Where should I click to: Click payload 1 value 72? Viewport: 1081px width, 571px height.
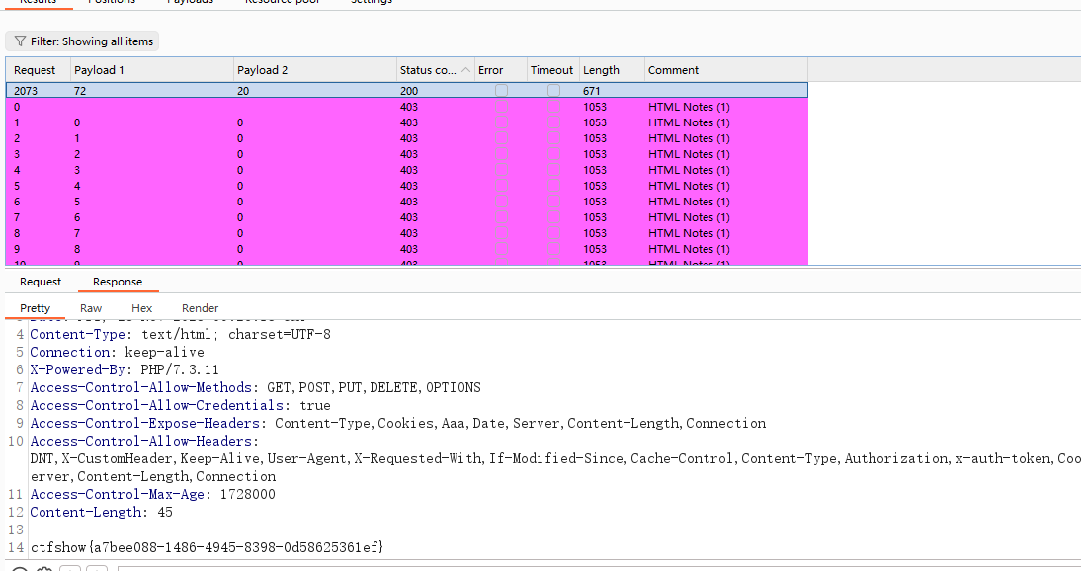[x=80, y=90]
